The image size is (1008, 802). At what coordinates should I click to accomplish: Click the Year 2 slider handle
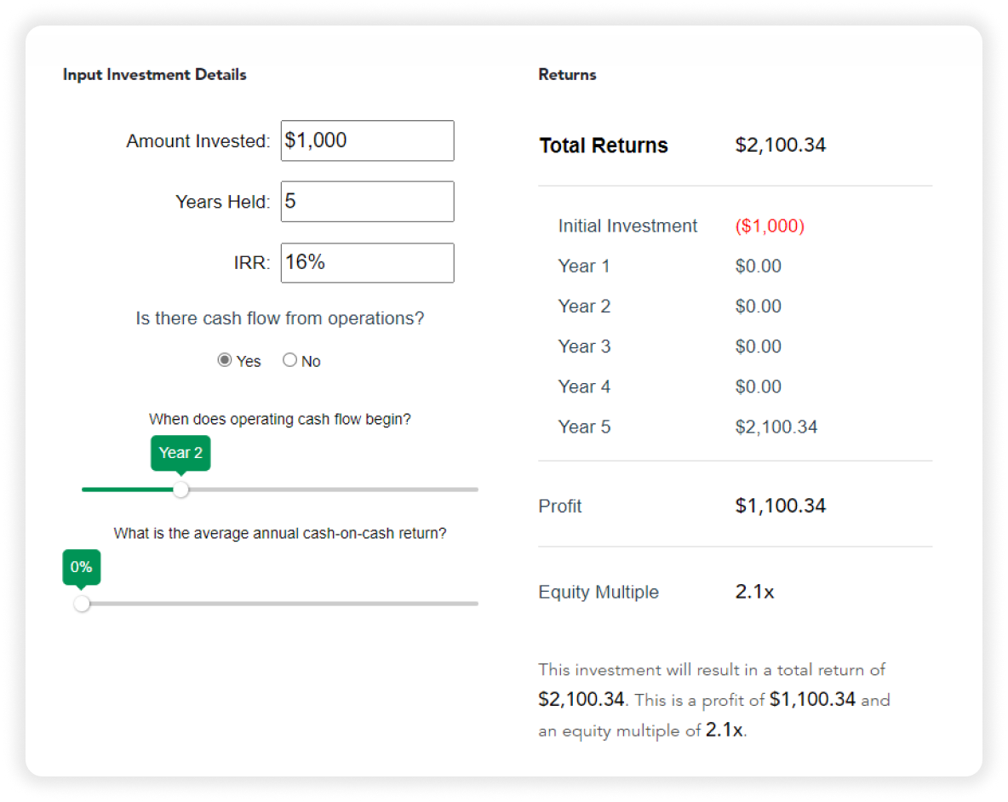(x=180, y=490)
